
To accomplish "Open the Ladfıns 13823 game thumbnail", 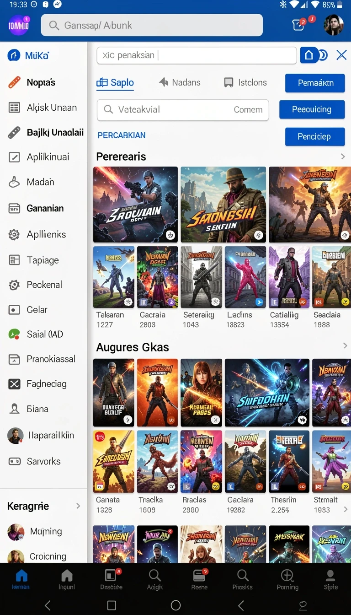I will pos(245,277).
